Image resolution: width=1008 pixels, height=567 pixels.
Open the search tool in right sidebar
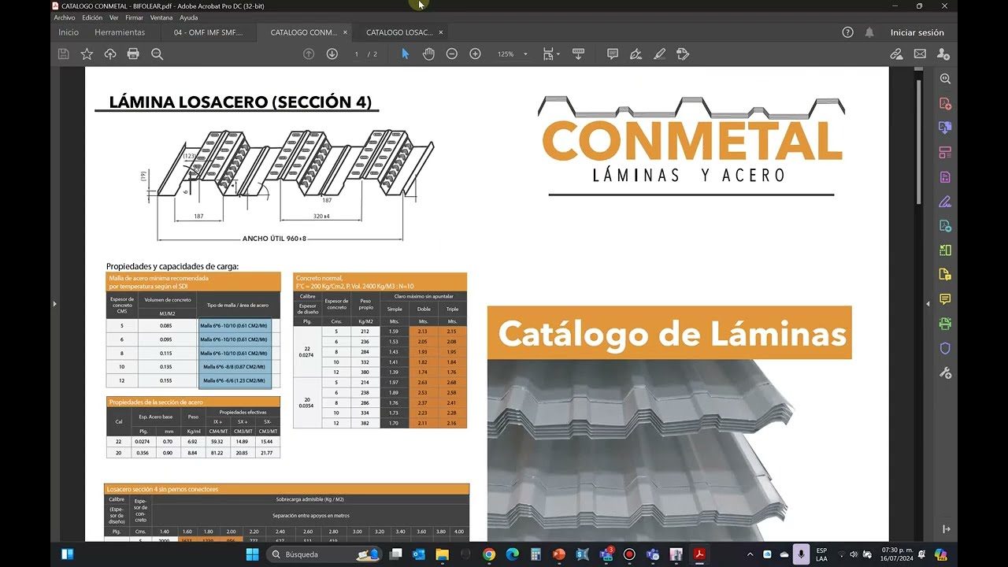pos(945,79)
